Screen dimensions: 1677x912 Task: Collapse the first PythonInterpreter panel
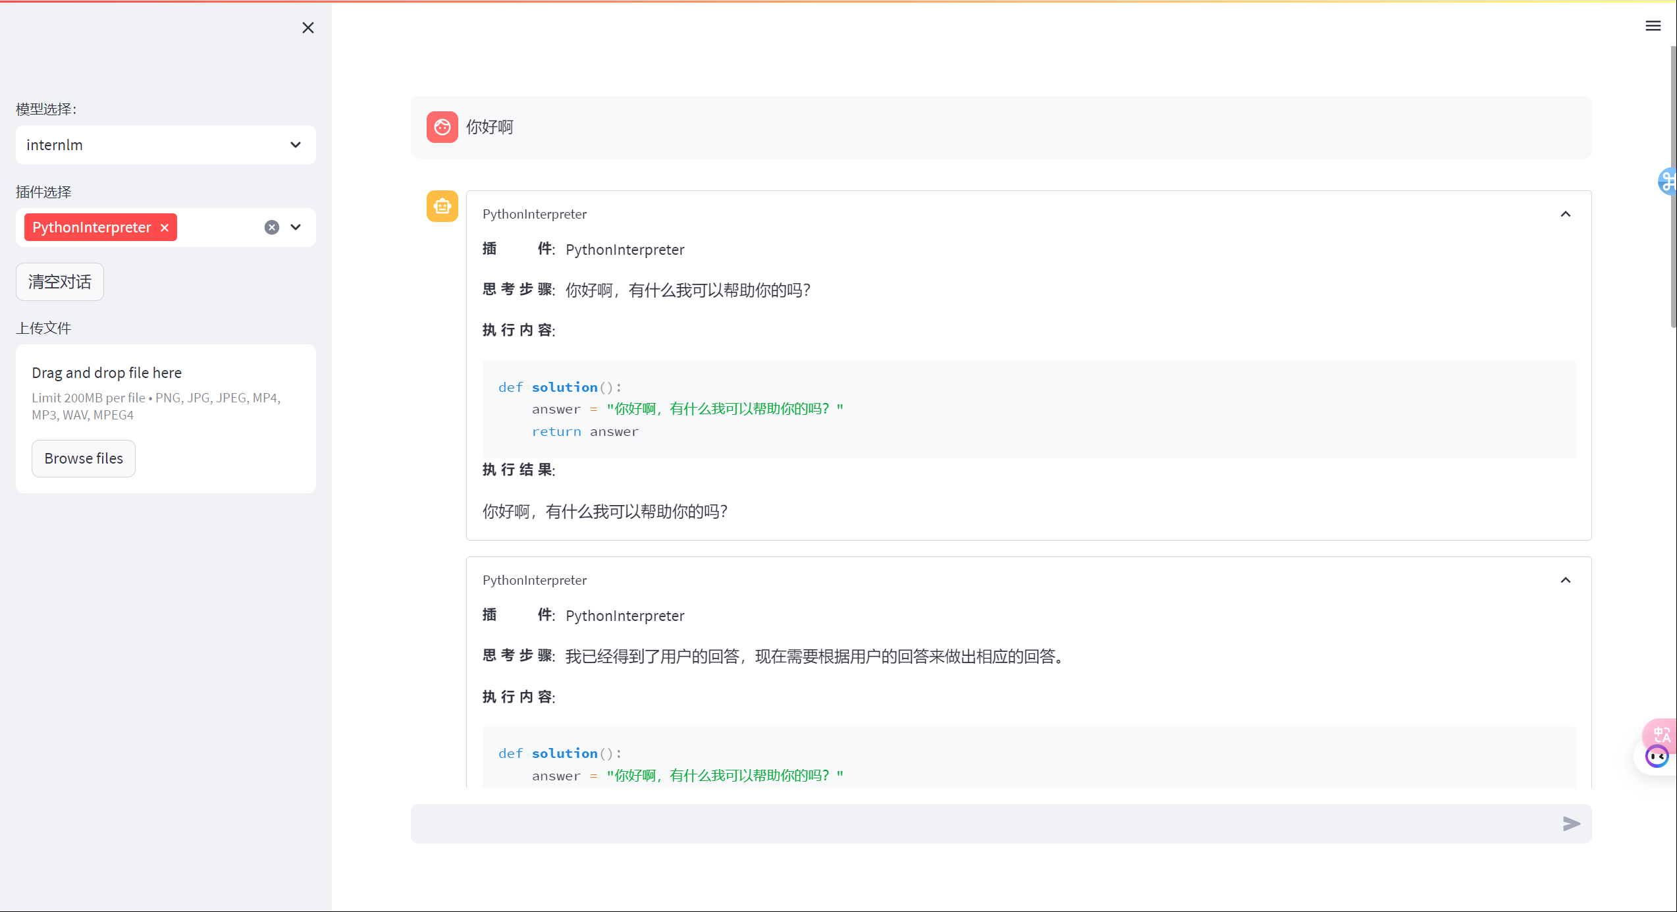coord(1565,214)
